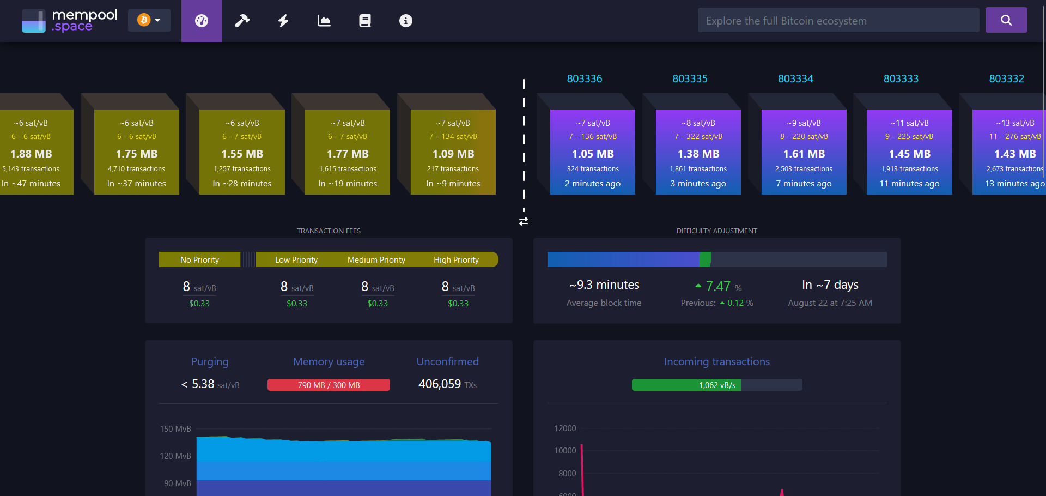This screenshot has width=1046, height=496.
Task: Click the No Priority fee label
Action: point(199,260)
